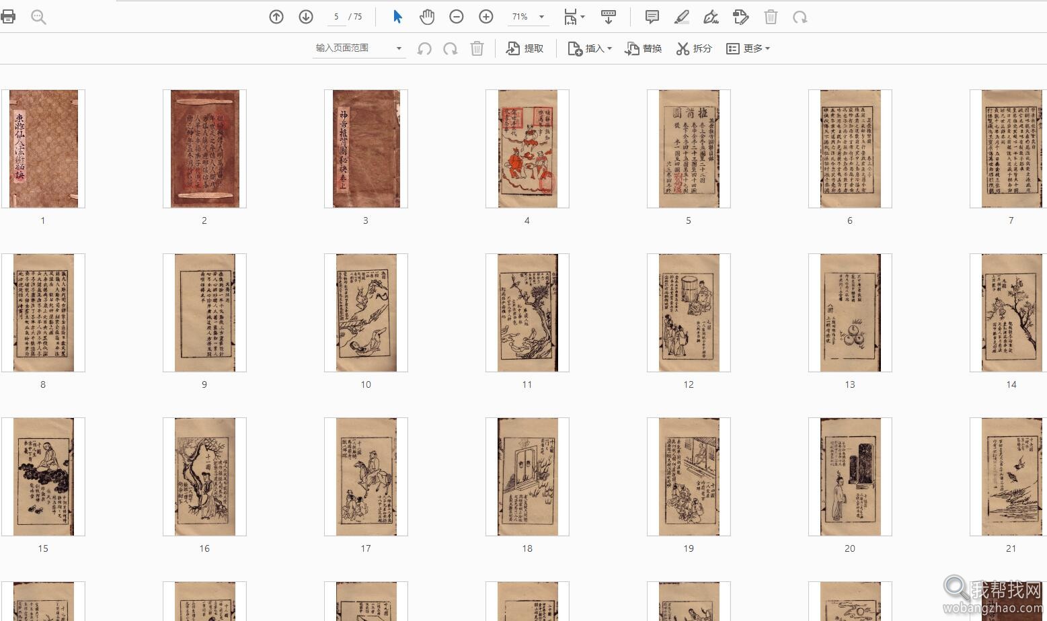Open the sign document pen tool
This screenshot has height=621, width=1047.
pyautogui.click(x=711, y=17)
